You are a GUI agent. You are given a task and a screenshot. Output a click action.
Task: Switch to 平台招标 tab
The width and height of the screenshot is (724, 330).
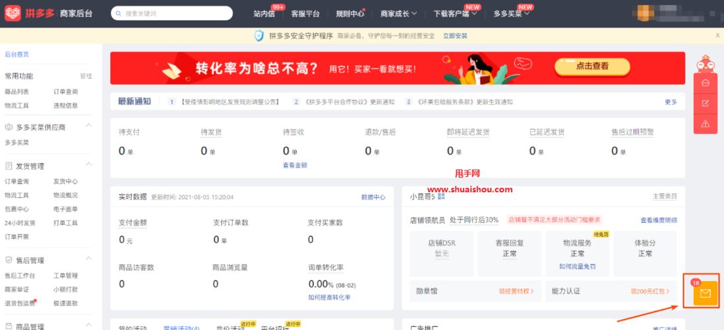[x=275, y=327]
